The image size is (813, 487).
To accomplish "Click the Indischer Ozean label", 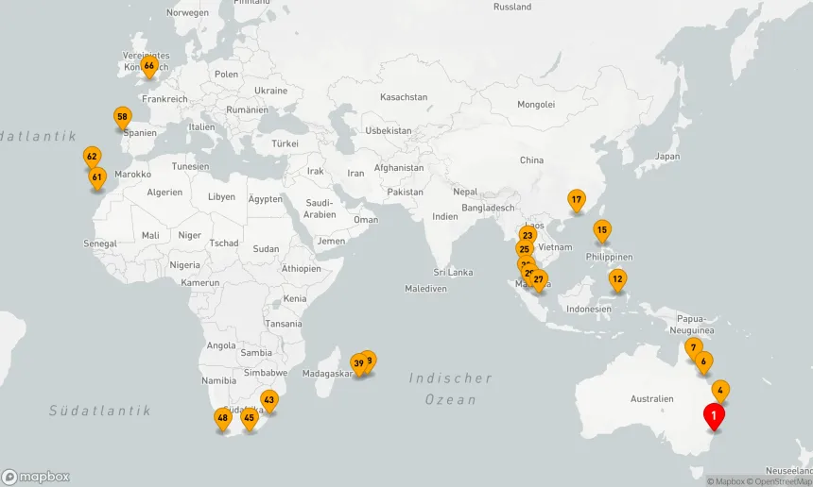I will click(451, 389).
